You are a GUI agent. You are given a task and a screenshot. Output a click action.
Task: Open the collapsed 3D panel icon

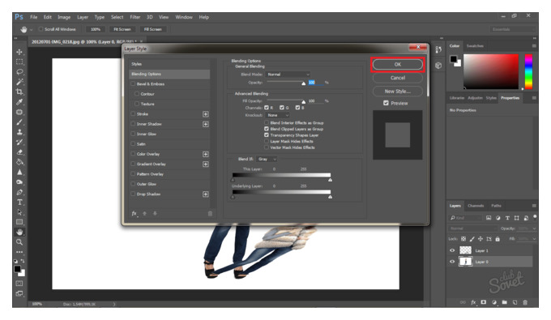coord(438,66)
